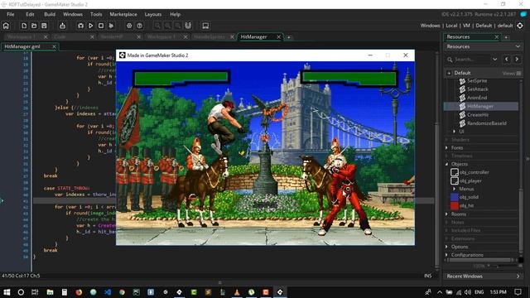Expand the Resources header dropdown chevron
530x298 pixels.
[518, 46]
